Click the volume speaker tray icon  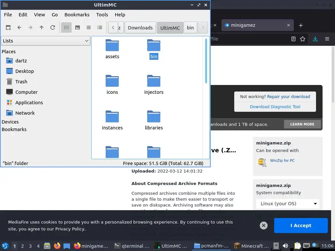(x=285, y=246)
